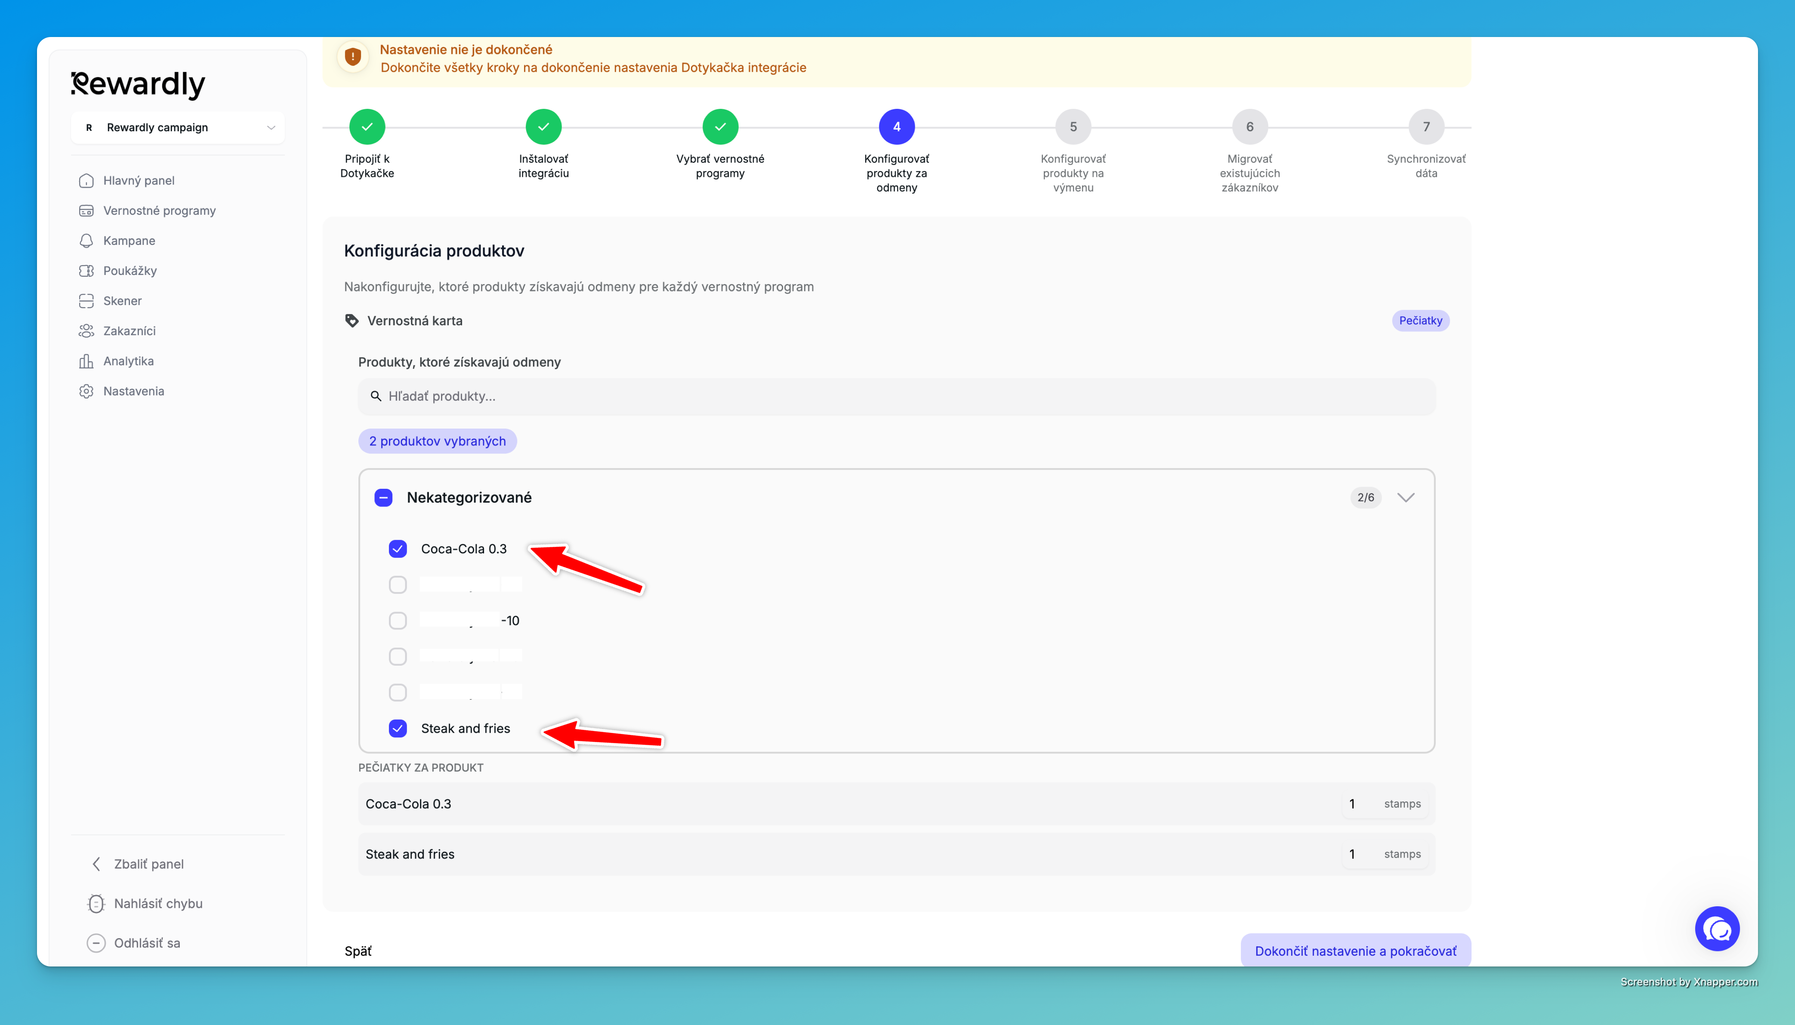This screenshot has width=1795, height=1025.
Task: Go to Hlavný panel menu item
Action: pos(139,181)
